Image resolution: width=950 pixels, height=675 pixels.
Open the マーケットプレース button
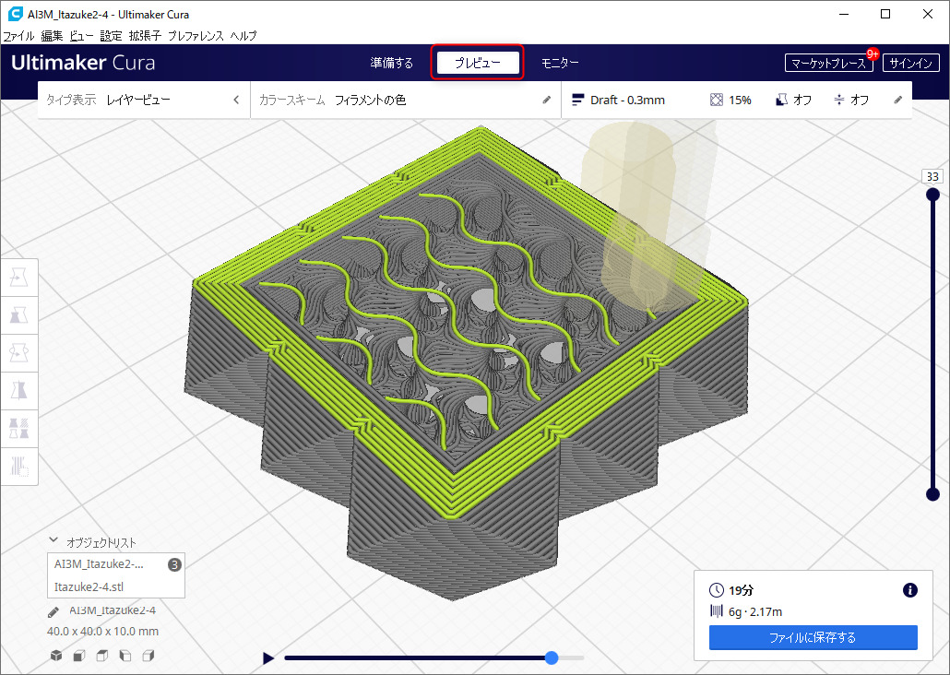(x=827, y=64)
